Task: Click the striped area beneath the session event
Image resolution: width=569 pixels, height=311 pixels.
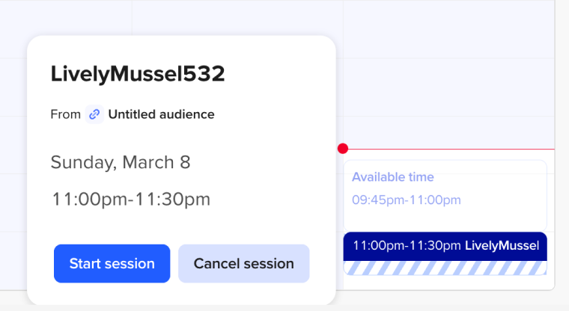Action: [x=445, y=268]
